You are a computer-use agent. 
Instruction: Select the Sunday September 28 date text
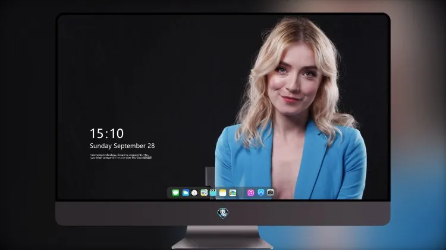123,146
